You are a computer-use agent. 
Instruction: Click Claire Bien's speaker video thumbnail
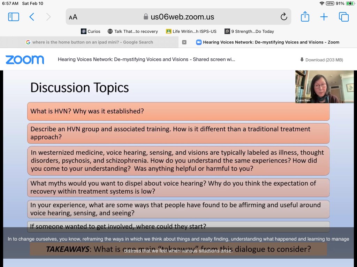(x=324, y=87)
